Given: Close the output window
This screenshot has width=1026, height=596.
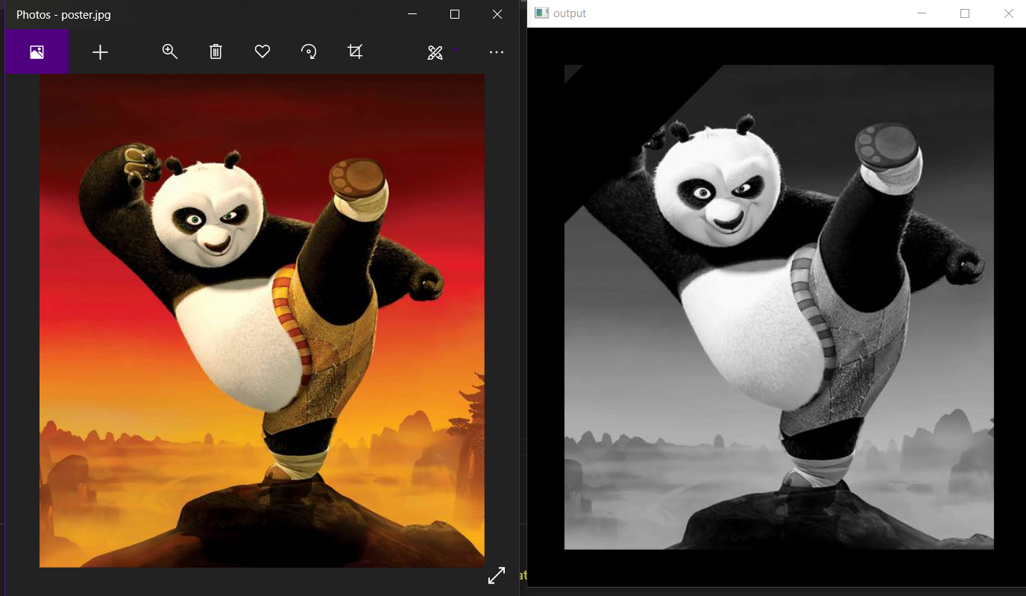Looking at the screenshot, I should pos(1009,13).
